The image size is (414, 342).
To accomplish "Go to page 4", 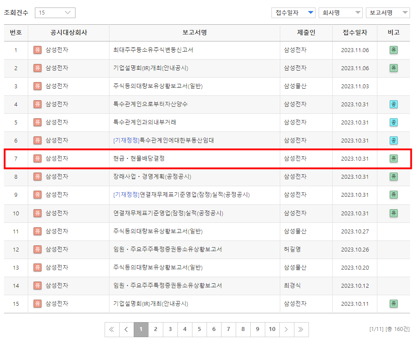I will (x=185, y=329).
